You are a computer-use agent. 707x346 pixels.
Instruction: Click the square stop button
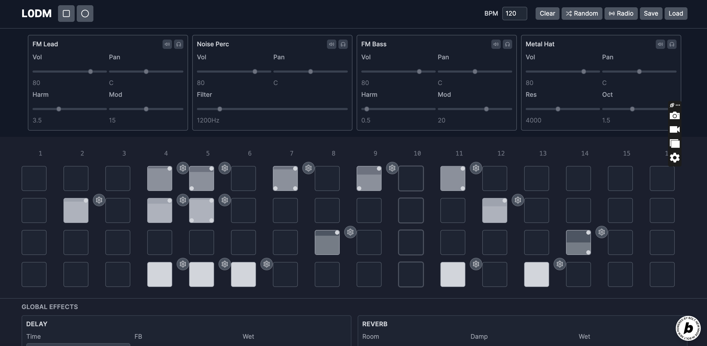click(66, 14)
